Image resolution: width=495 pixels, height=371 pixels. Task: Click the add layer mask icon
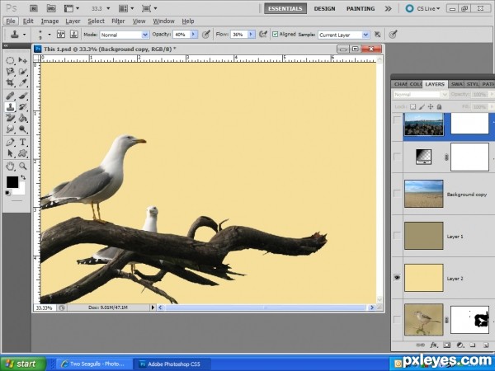click(446, 345)
